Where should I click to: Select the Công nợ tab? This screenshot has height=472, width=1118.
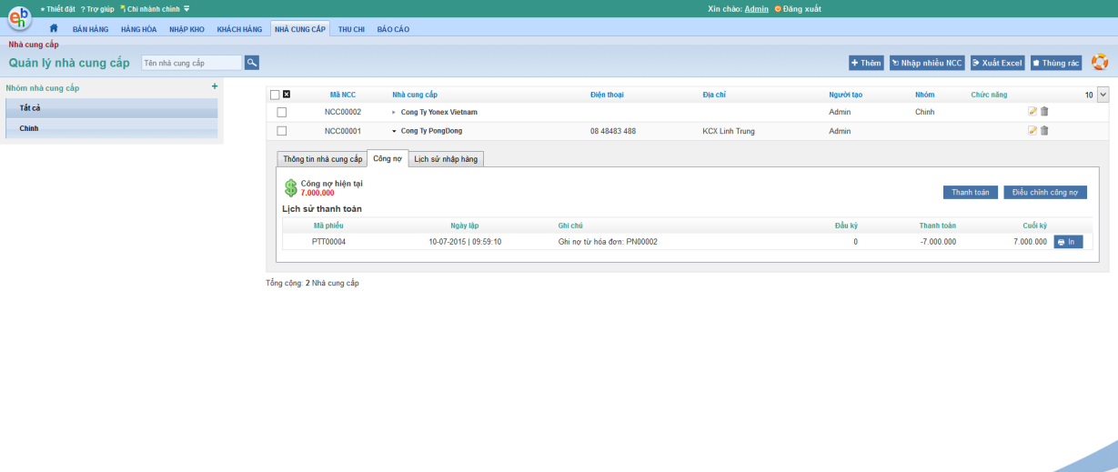tap(388, 158)
